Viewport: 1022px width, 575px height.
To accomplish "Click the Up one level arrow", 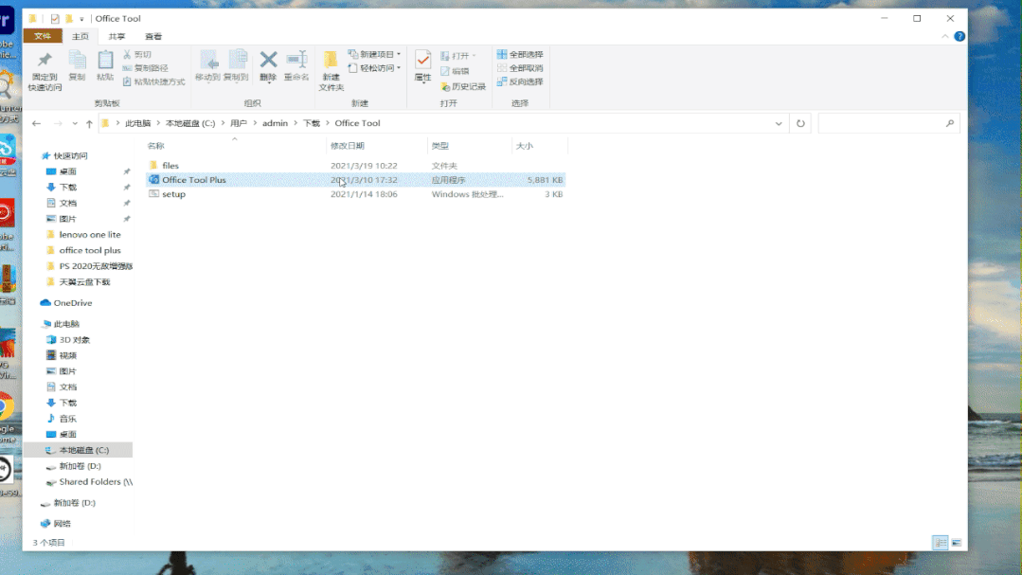I will click(89, 123).
